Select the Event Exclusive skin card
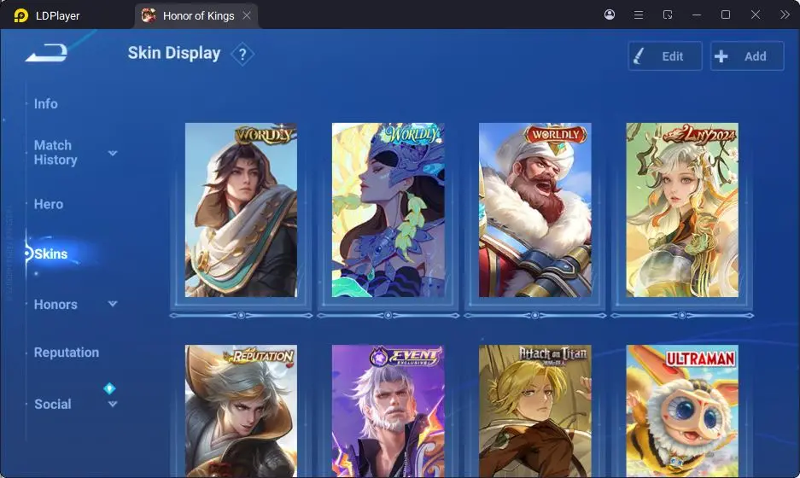Screen dimensions: 800x478 click(388, 411)
